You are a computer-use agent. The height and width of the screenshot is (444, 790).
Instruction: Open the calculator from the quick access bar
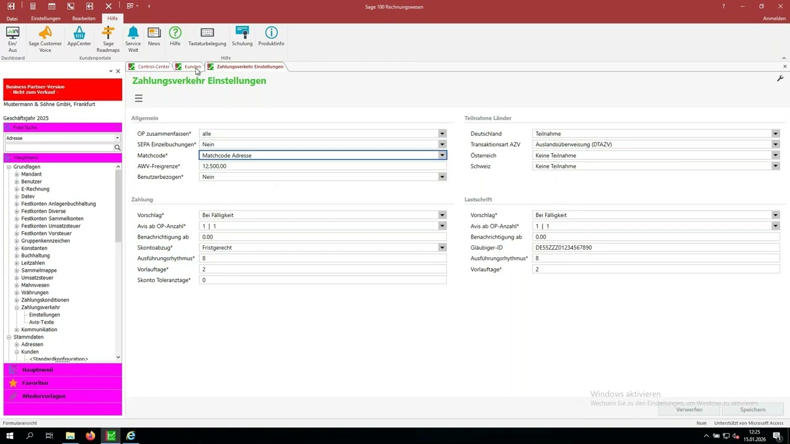click(33, 6)
